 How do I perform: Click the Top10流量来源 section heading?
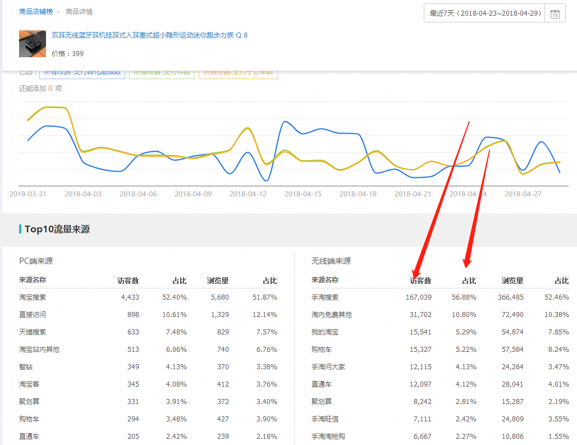click(x=57, y=229)
